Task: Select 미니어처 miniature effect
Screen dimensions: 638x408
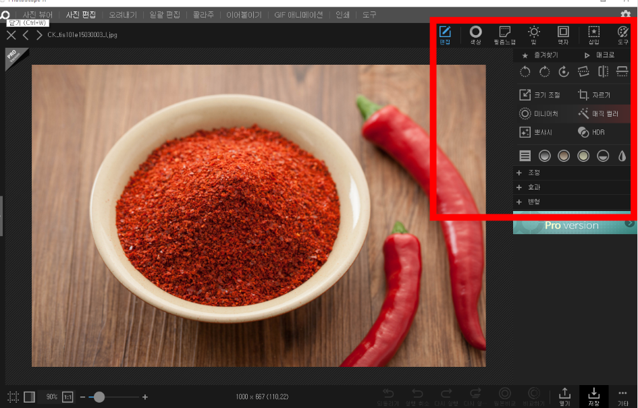Action: pyautogui.click(x=539, y=114)
